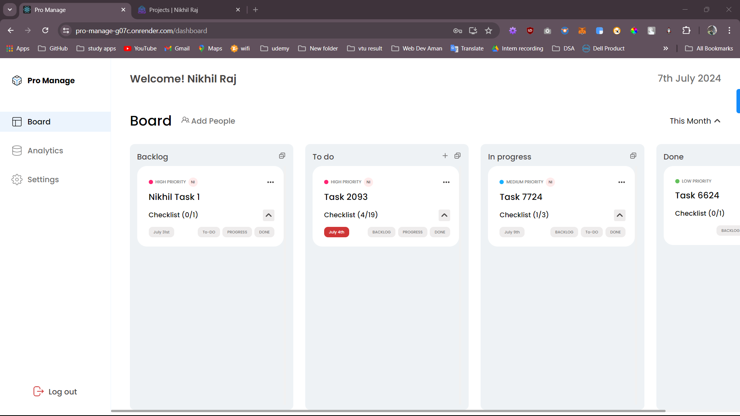Screen dimensions: 740x416
Task: Click the Log out icon
Action: 38,391
